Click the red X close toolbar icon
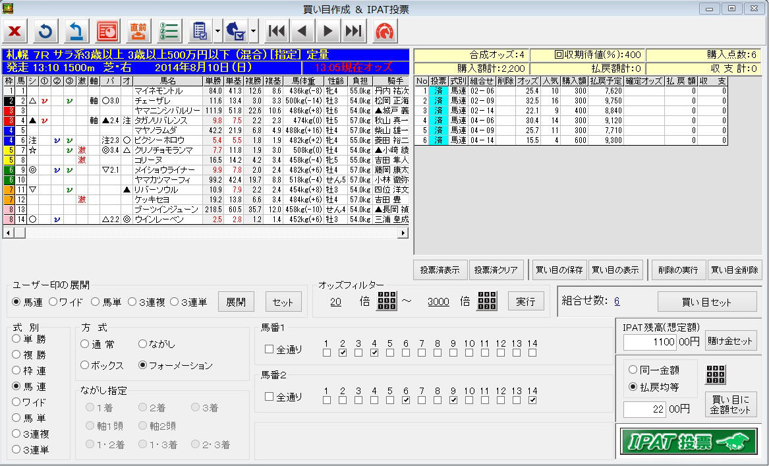This screenshot has width=769, height=466. 14,32
